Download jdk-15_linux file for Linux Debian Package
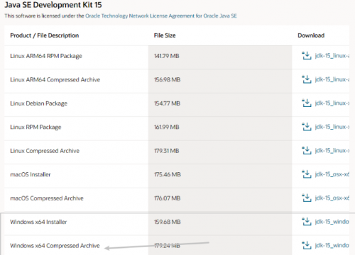Viewport: 355px width, 255px height. coord(332,103)
